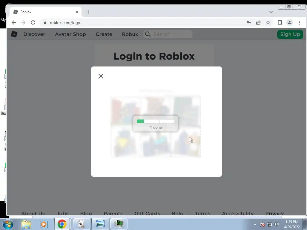Click the lock icon in the address bar
This screenshot has height=230, width=307.
tap(45, 22)
